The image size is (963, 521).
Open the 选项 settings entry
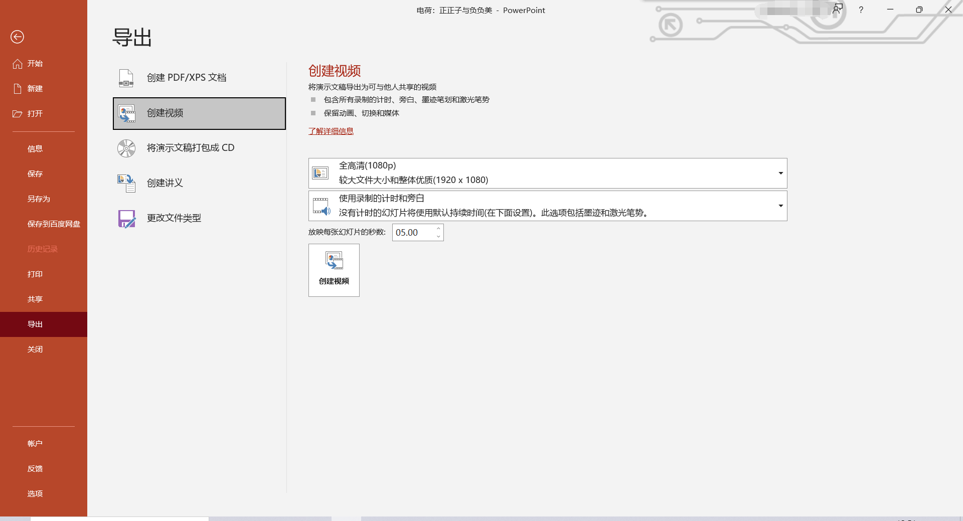point(35,493)
